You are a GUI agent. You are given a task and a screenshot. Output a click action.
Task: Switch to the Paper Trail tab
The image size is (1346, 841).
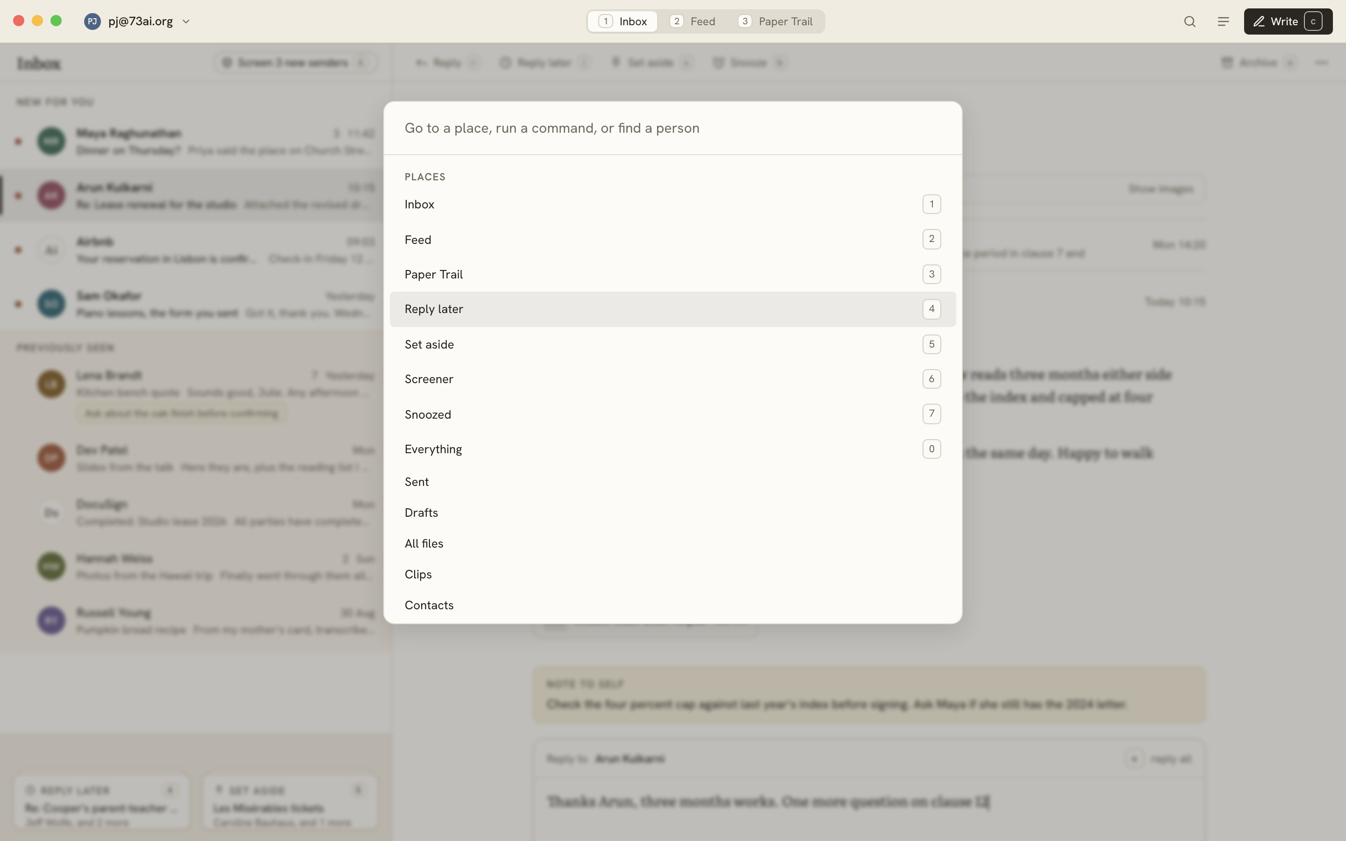[775, 21]
